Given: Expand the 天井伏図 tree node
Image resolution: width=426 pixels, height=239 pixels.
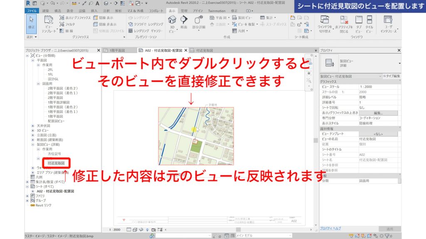Looking at the screenshot, I should (32, 126).
